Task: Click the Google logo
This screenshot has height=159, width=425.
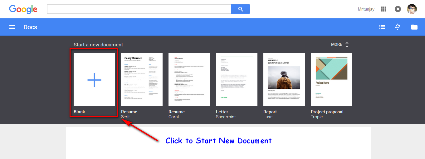Action: click(23, 9)
